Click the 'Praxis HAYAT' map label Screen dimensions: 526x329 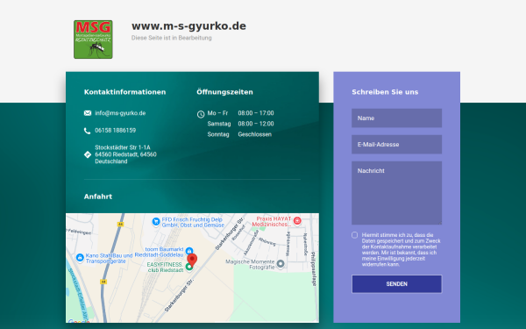272,222
